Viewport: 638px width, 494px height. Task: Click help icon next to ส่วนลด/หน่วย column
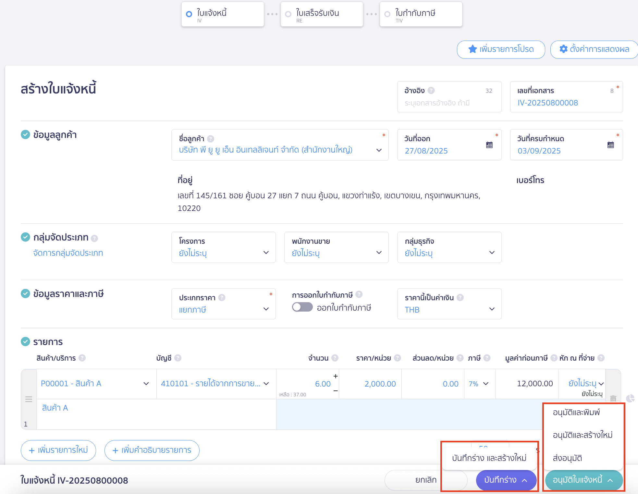pos(460,358)
